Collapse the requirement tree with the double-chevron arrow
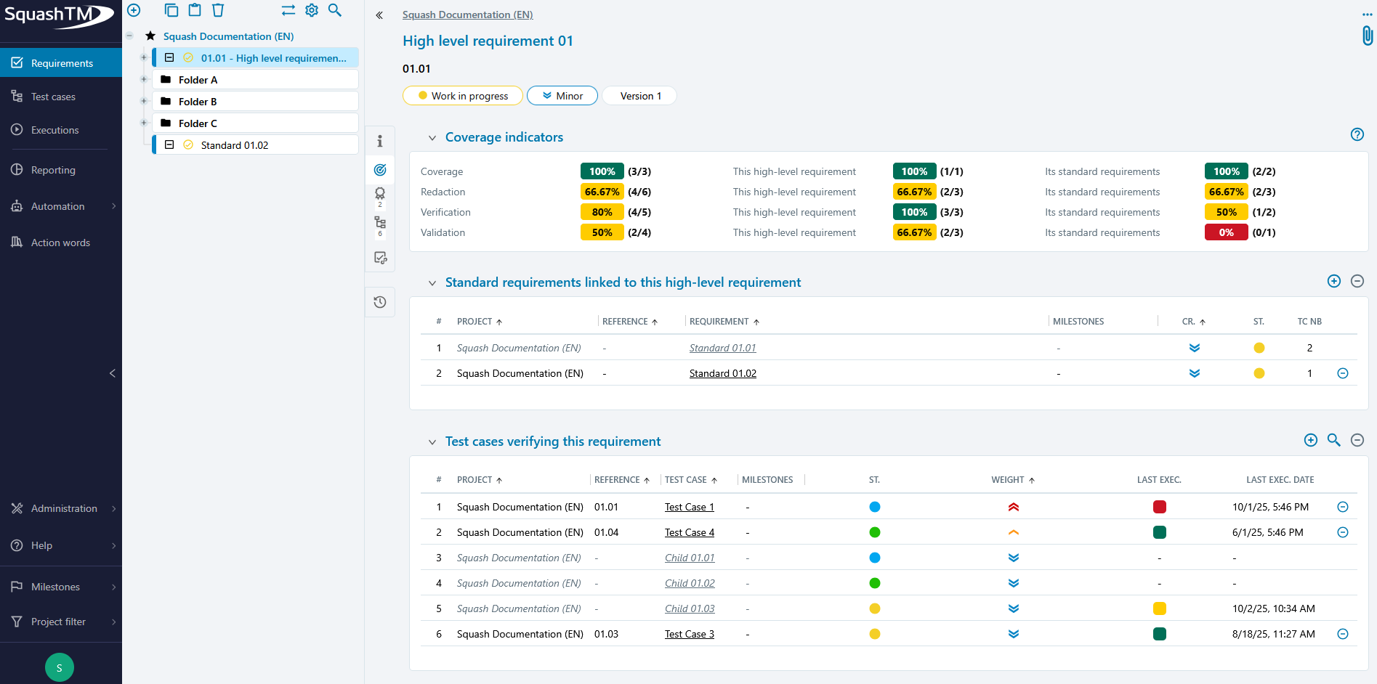The width and height of the screenshot is (1377, 684). pos(379,15)
